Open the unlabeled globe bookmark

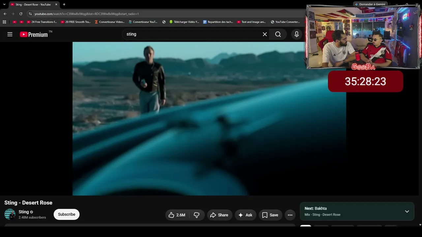pyautogui.click(x=164, y=22)
